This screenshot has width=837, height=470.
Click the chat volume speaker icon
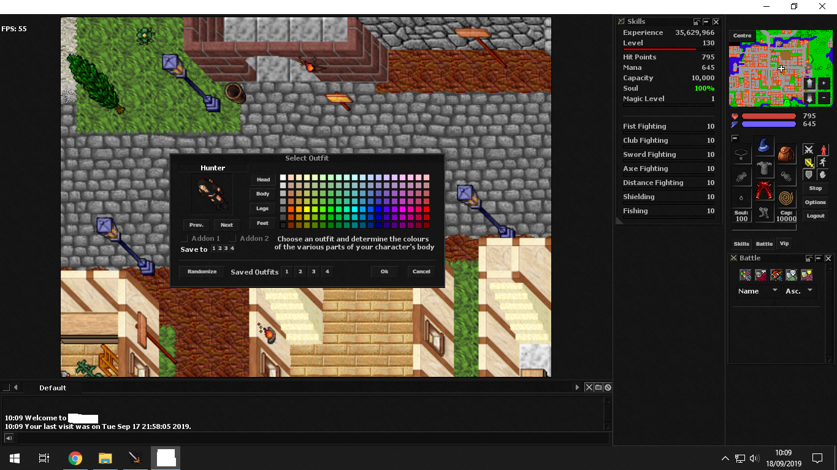click(9, 438)
